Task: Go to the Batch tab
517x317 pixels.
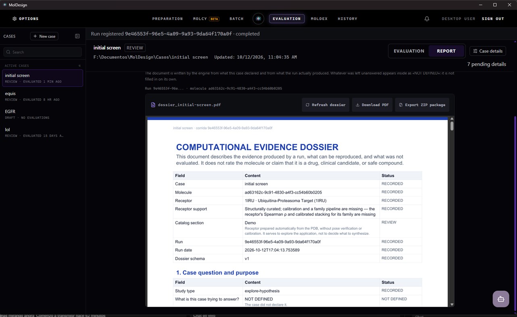Action: pyautogui.click(x=236, y=19)
